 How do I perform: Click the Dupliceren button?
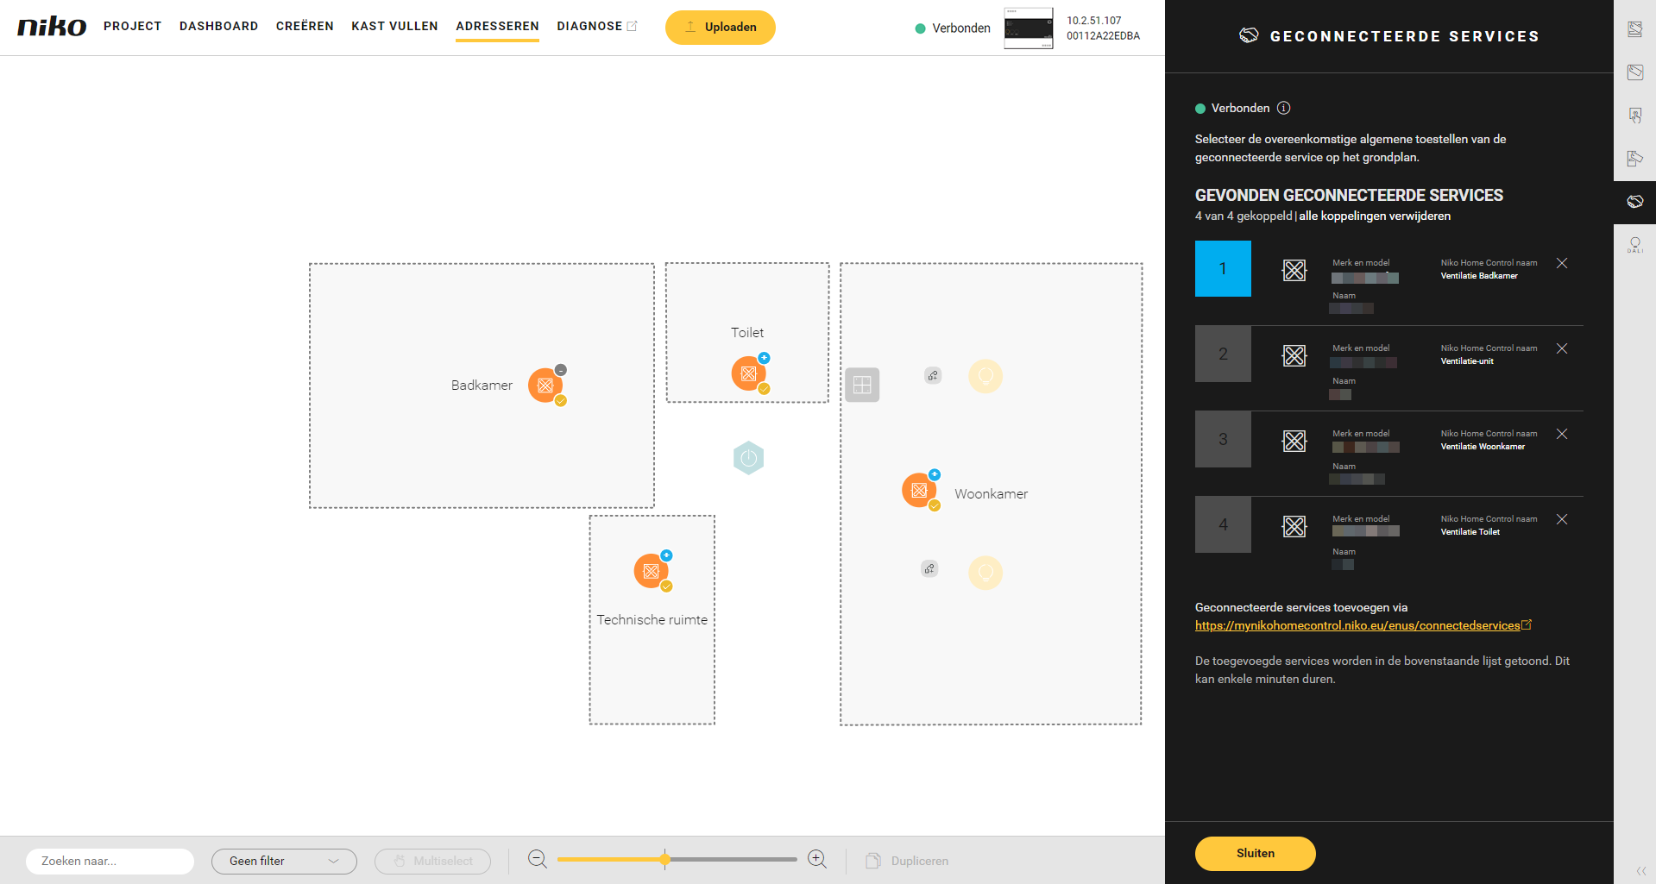coord(907,861)
